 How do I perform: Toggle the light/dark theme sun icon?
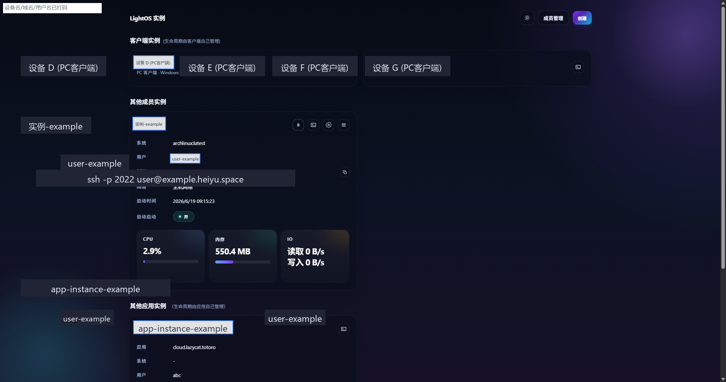527,18
